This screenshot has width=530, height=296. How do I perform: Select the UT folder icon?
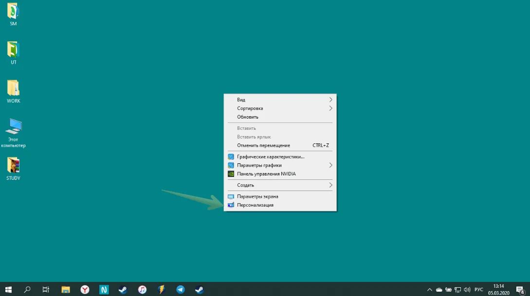click(x=13, y=52)
